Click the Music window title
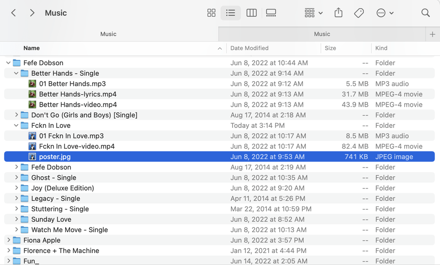440x265 pixels. (x=56, y=13)
